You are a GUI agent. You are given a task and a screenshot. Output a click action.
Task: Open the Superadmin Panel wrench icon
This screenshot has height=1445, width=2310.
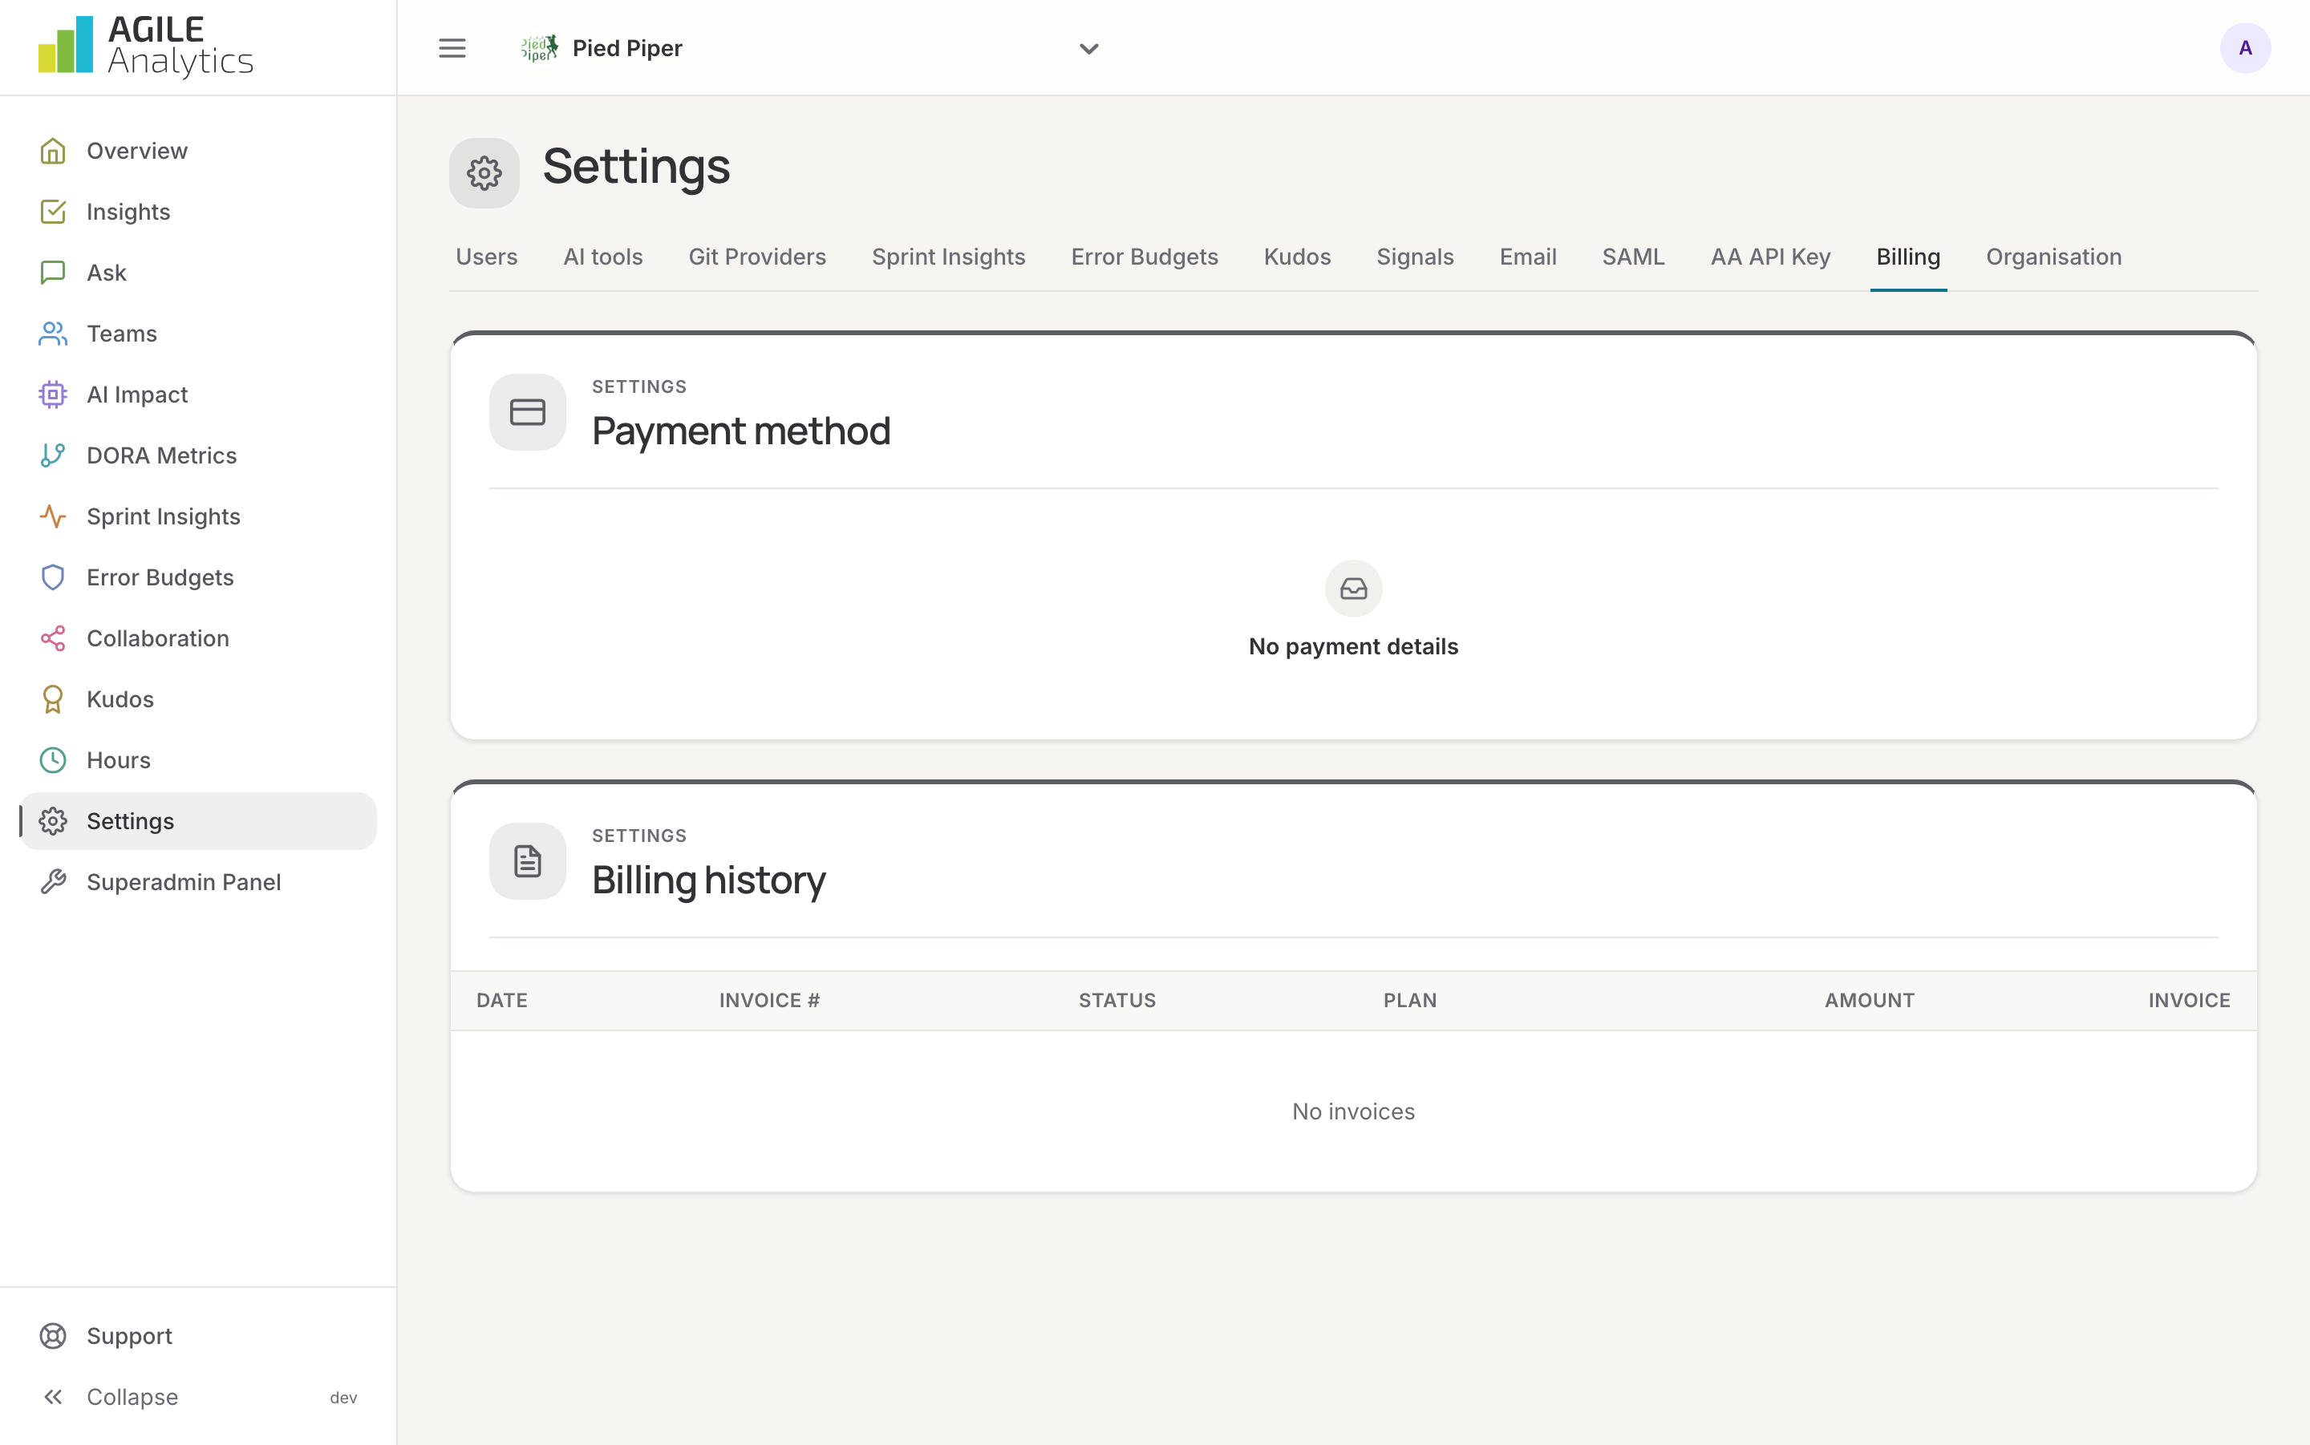click(x=53, y=882)
